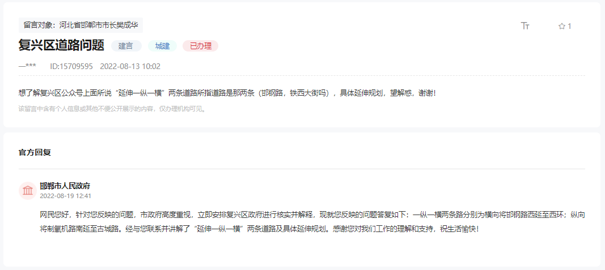Click the second line of the reply text
605x270 pixels.
(259, 229)
